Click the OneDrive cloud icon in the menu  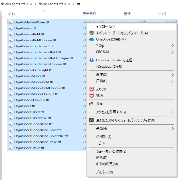(92, 39)
